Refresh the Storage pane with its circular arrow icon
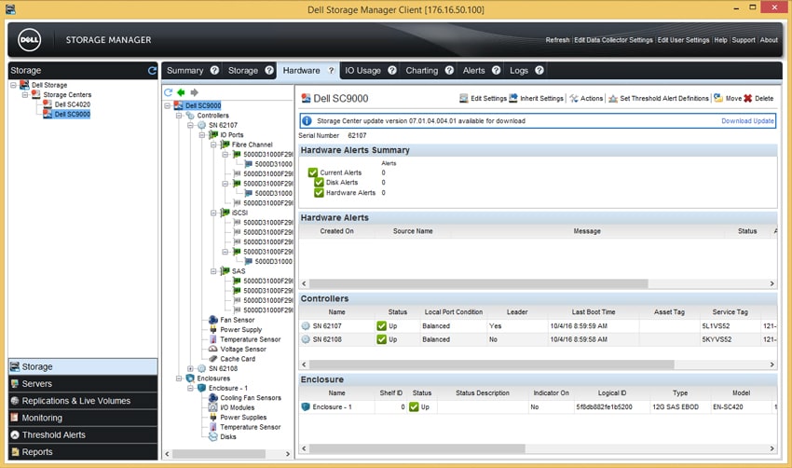 pos(152,71)
